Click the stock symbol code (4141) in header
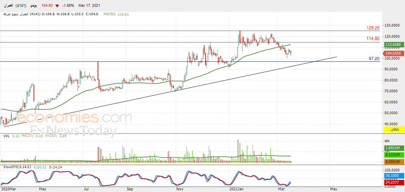Viewport: 405px width, 192px height. [x=21, y=6]
